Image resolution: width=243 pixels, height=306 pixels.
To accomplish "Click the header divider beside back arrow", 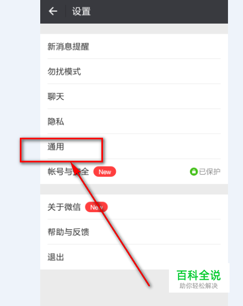I will [x=65, y=11].
